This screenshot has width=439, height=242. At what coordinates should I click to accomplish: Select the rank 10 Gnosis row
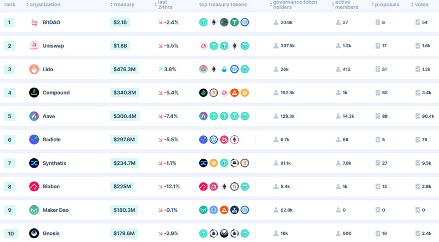coord(219,233)
